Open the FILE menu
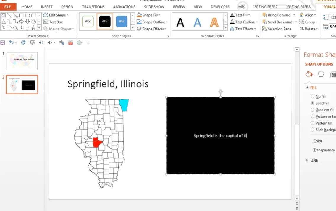Viewport: 336px width, 211px height. (x=8, y=7)
